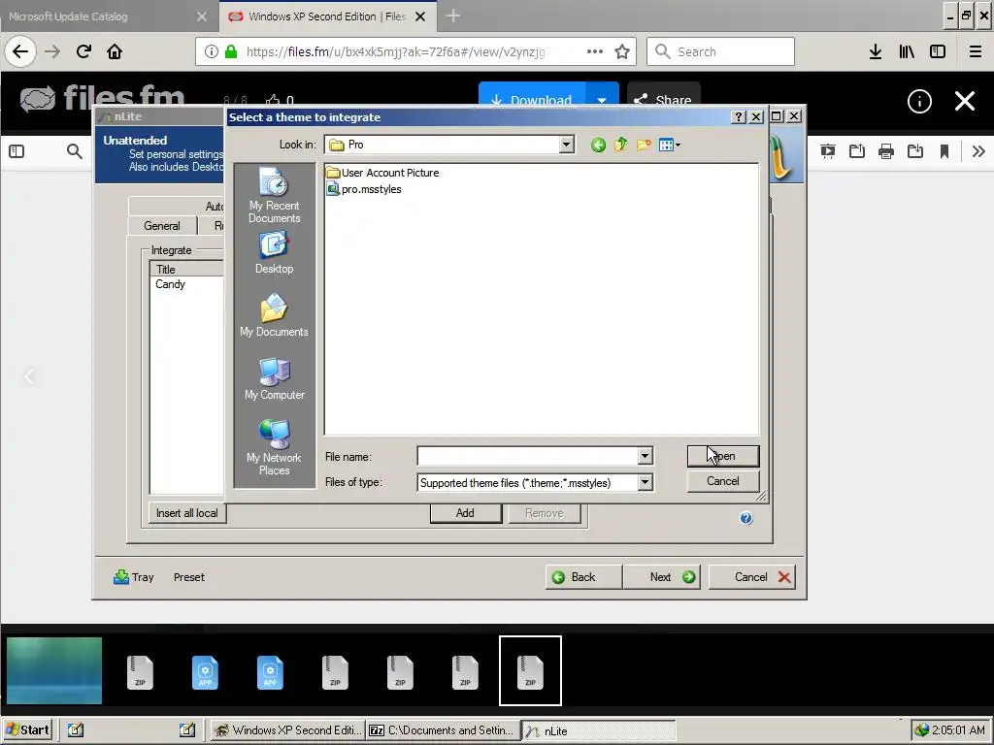The height and width of the screenshot is (745, 994).
Task: Open a new browser tab
Action: (x=453, y=16)
